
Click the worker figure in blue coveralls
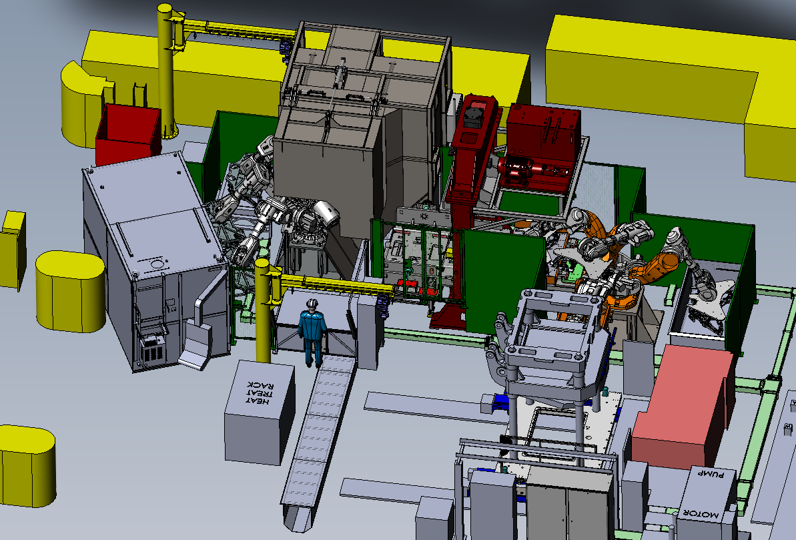point(312,332)
